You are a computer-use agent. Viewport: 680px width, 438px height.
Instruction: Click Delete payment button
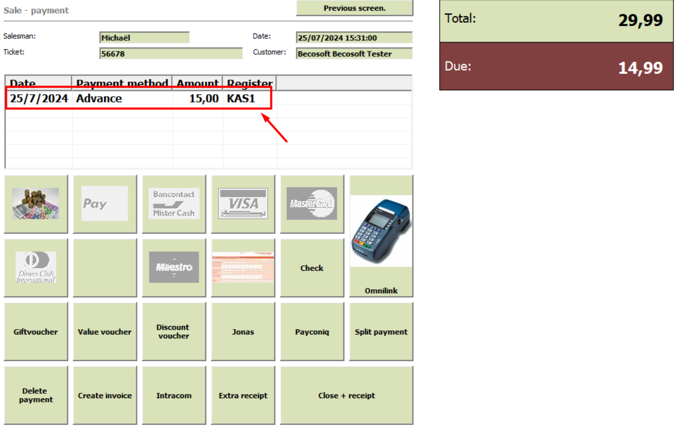pyautogui.click(x=36, y=395)
